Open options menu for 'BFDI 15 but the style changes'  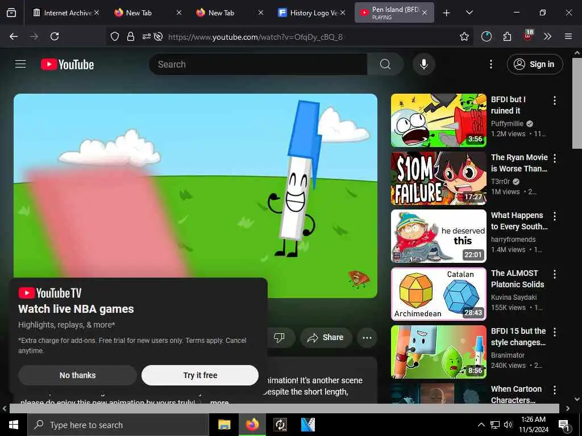coord(555,332)
